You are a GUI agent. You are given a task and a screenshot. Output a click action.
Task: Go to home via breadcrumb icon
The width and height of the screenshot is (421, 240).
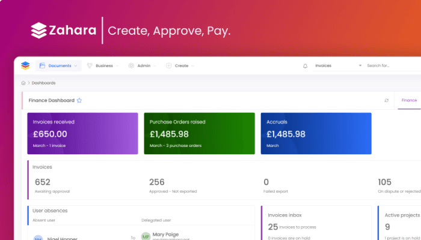(x=23, y=83)
